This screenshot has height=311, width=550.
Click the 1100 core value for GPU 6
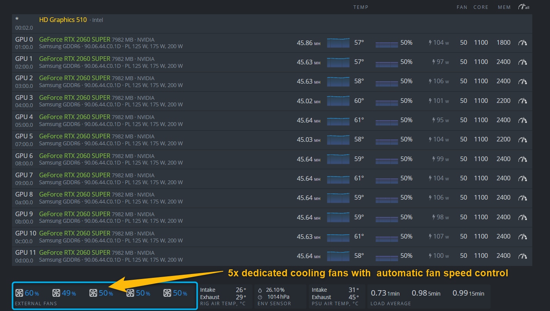point(481,159)
